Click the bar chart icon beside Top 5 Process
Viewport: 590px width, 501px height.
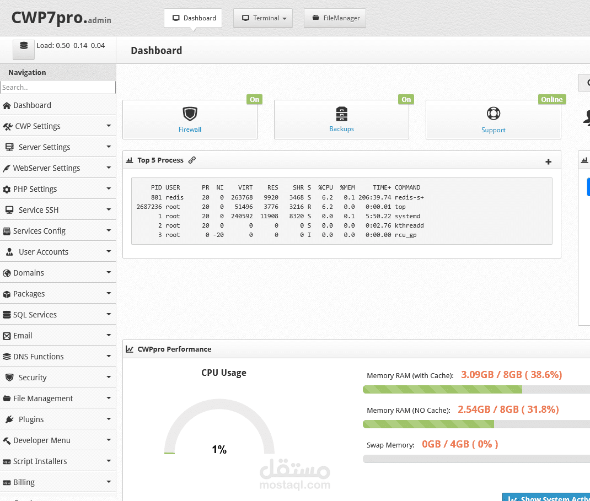point(130,160)
